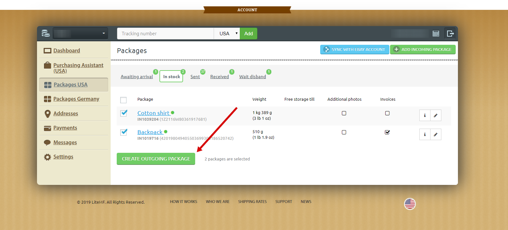The height and width of the screenshot is (230, 508).
Task: Open info for Cotton shirt package
Action: coord(425,116)
